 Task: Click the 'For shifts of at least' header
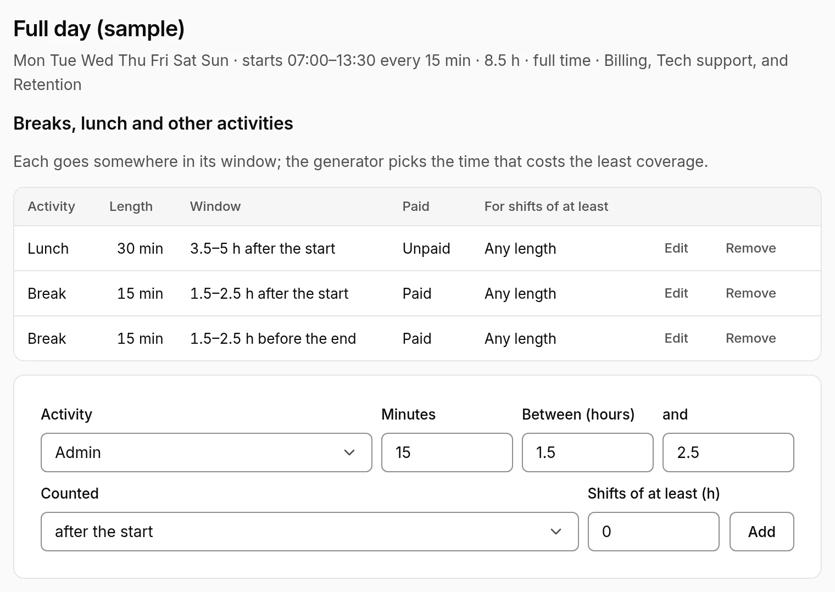point(546,206)
